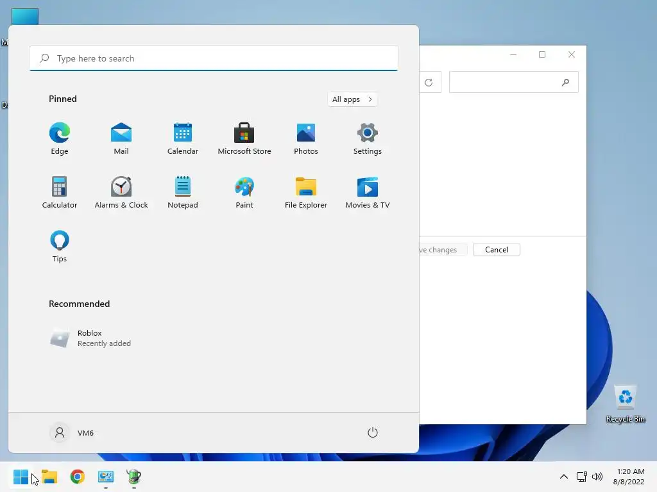657x492 pixels.
Task: Launch the Mail app
Action: pos(121,139)
